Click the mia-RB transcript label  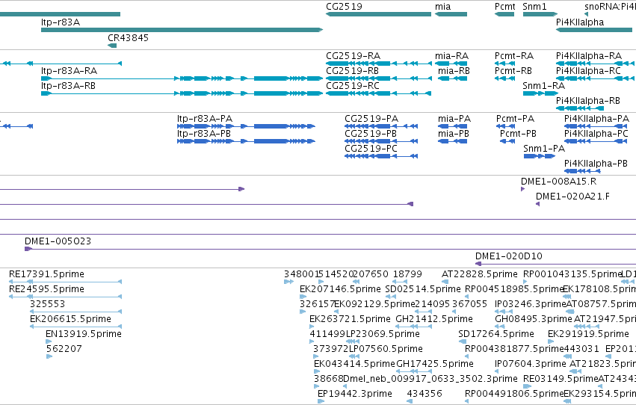click(x=454, y=70)
